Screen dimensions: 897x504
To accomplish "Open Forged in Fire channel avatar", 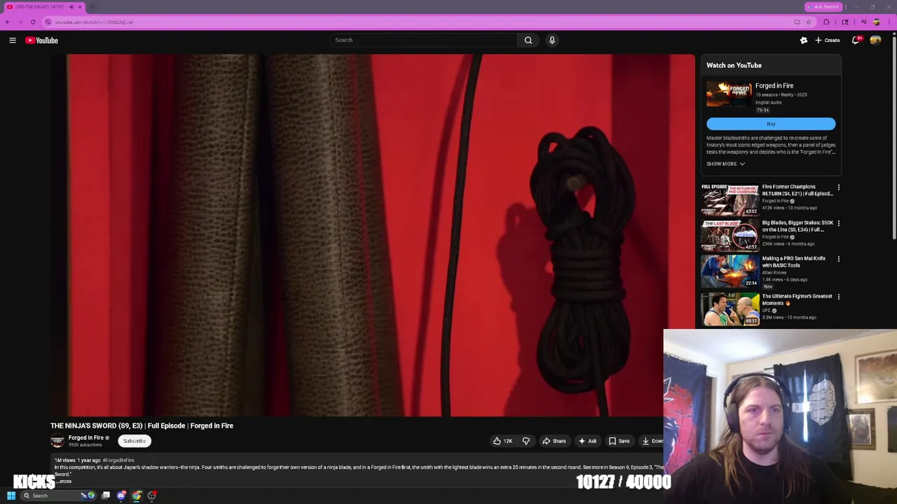I will (57, 440).
